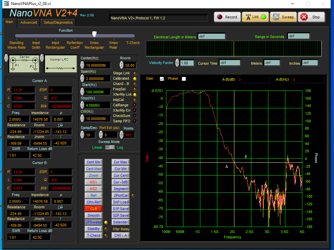The height and width of the screenshot is (250, 334).
Task: Click the Velocity Factor field 1.00
Action: 187,63
